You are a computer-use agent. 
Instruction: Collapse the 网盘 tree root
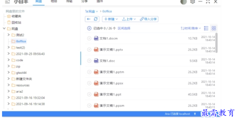point(4,28)
